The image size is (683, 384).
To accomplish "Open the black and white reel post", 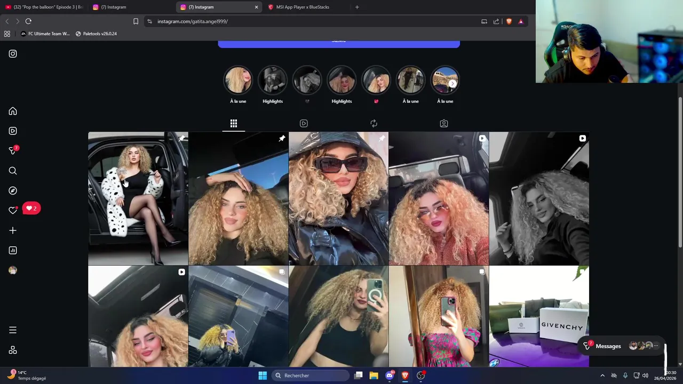I will click(539, 198).
